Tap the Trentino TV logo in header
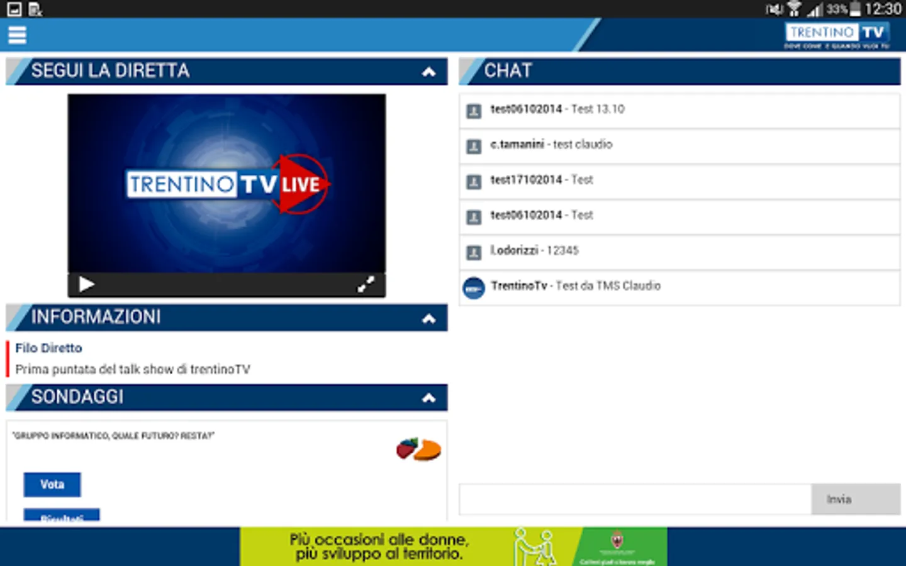The image size is (906, 566). click(x=837, y=36)
